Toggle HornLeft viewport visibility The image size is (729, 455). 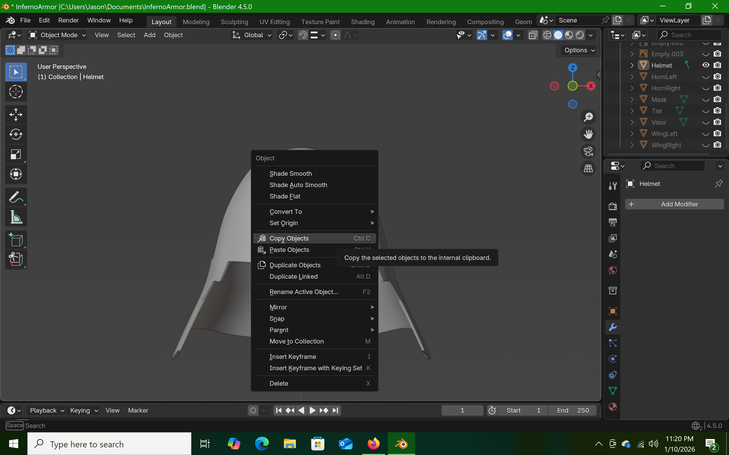point(706,77)
